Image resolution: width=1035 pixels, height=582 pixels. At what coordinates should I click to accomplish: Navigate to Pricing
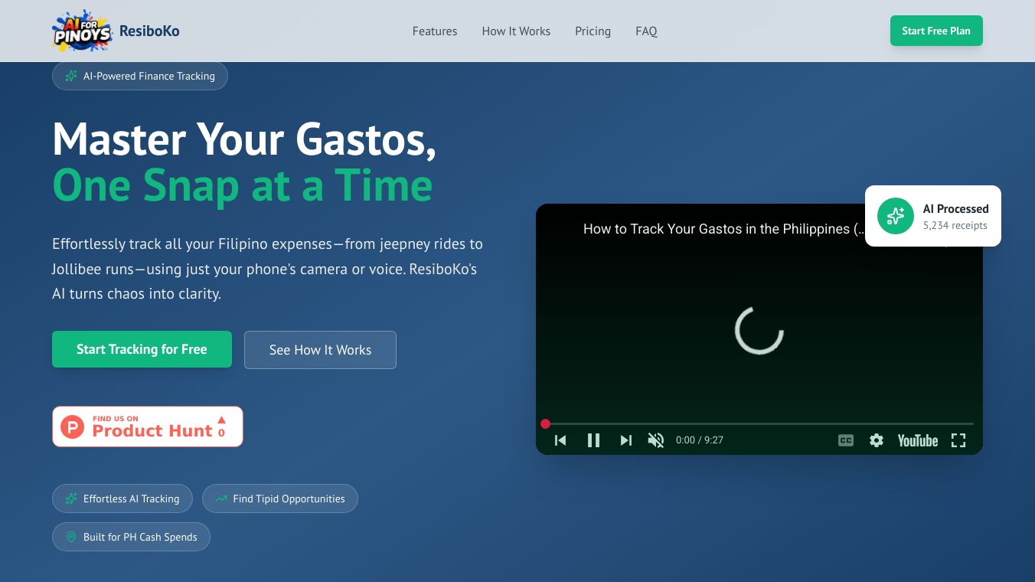click(x=593, y=31)
